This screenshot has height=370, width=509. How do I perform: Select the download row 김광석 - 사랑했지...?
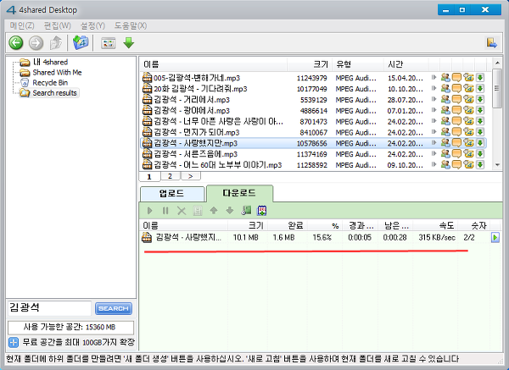pos(321,237)
